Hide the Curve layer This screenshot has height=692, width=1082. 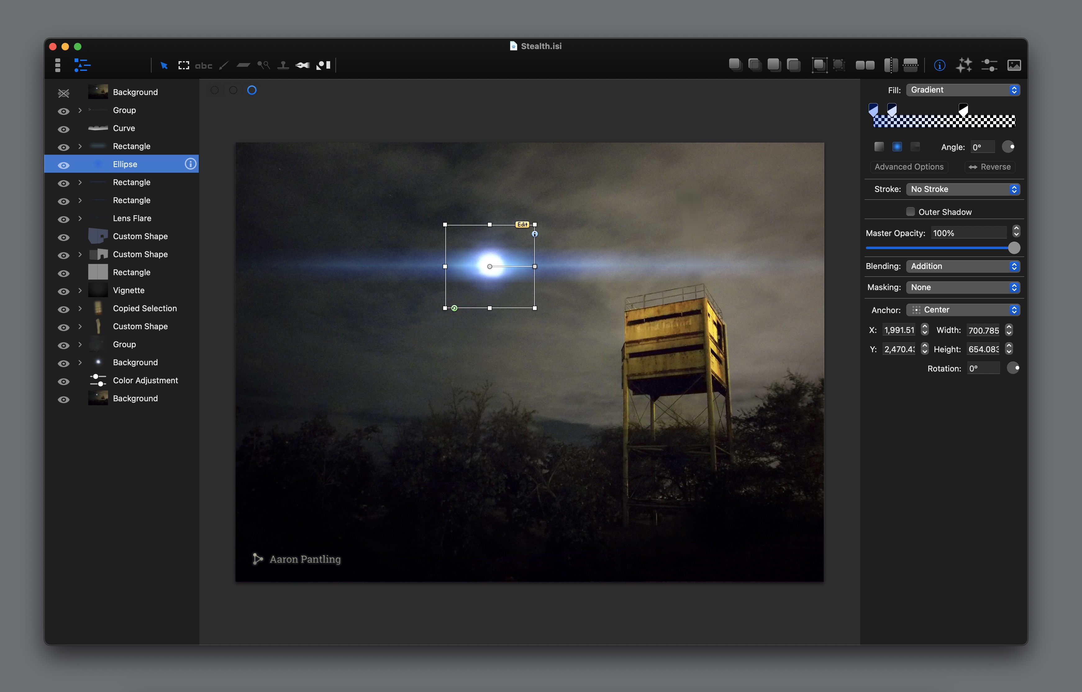64,129
